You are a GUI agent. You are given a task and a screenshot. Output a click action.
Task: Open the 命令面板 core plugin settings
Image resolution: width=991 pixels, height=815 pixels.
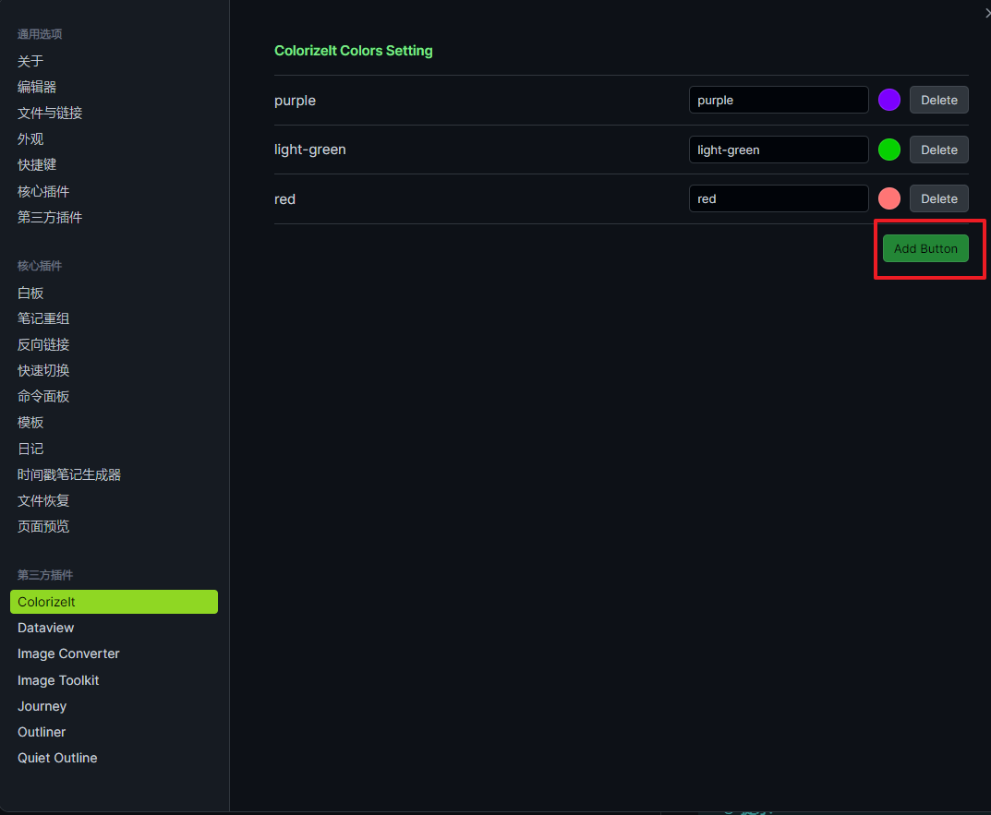[x=43, y=396]
